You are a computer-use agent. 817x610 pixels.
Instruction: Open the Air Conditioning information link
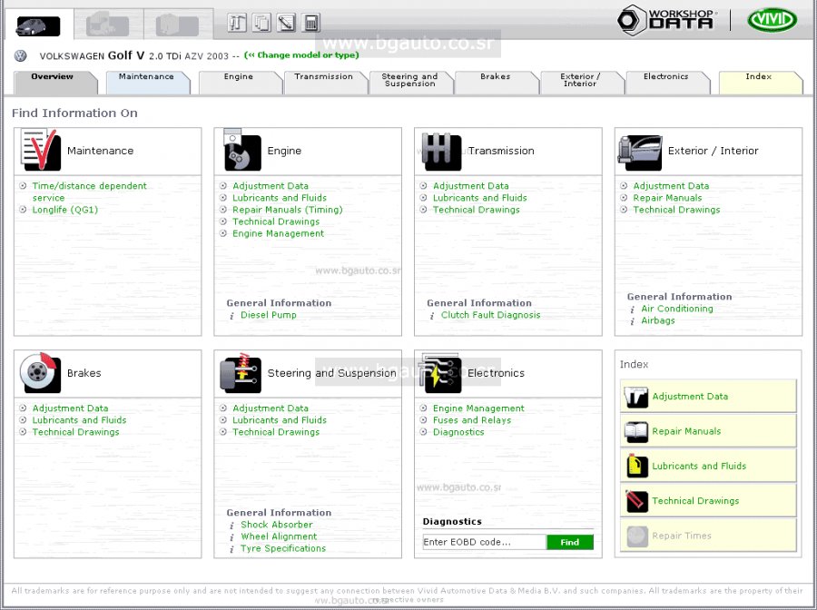pos(677,309)
